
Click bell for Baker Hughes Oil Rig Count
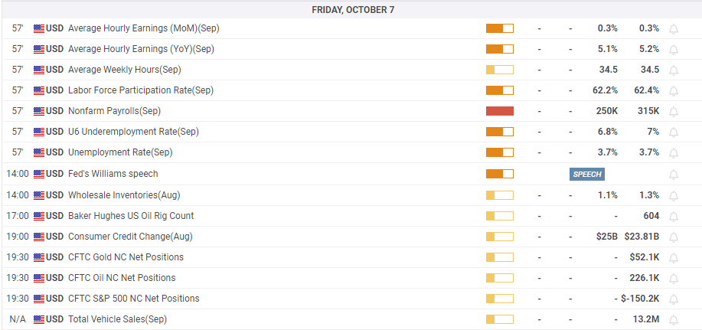tap(674, 216)
